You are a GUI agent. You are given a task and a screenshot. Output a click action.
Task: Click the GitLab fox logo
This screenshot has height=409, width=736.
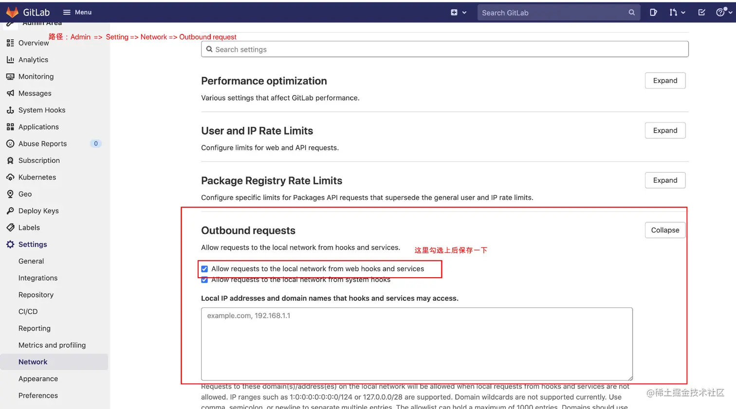click(12, 12)
